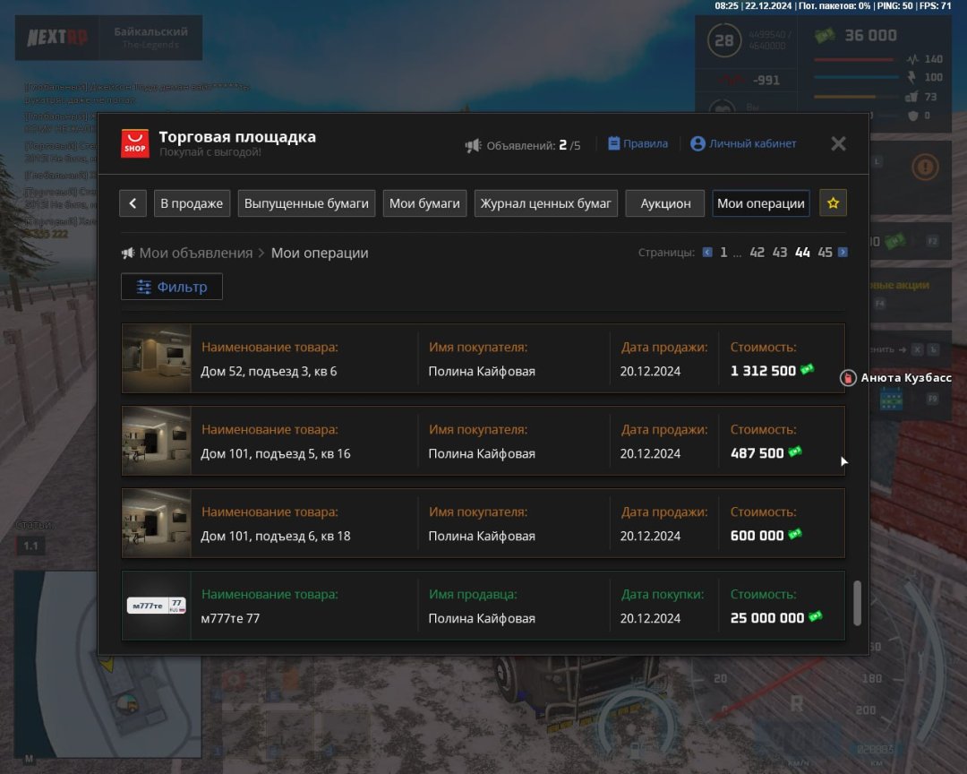
Task: Click seller name in м777те 77 row
Action: [x=482, y=618]
